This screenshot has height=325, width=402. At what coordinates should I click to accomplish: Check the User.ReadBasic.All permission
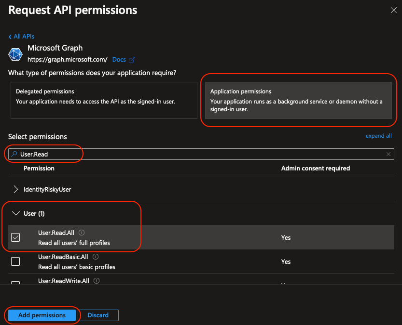point(15,261)
